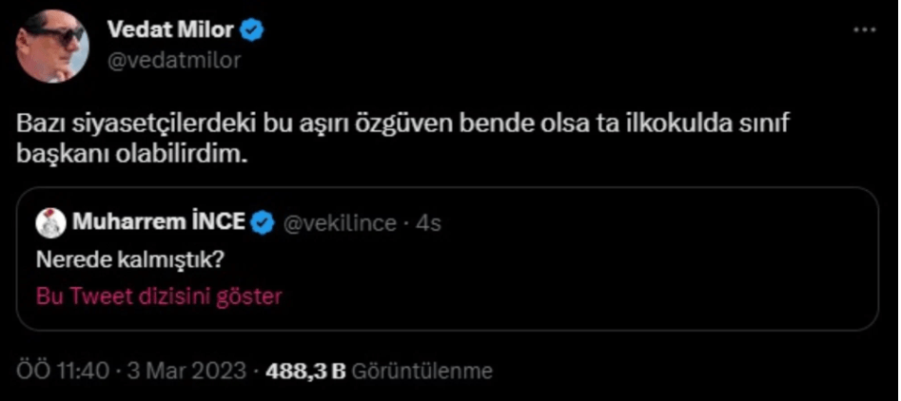Click the 488,3 B view count
Image resolution: width=901 pixels, height=401 pixels.
(304, 371)
